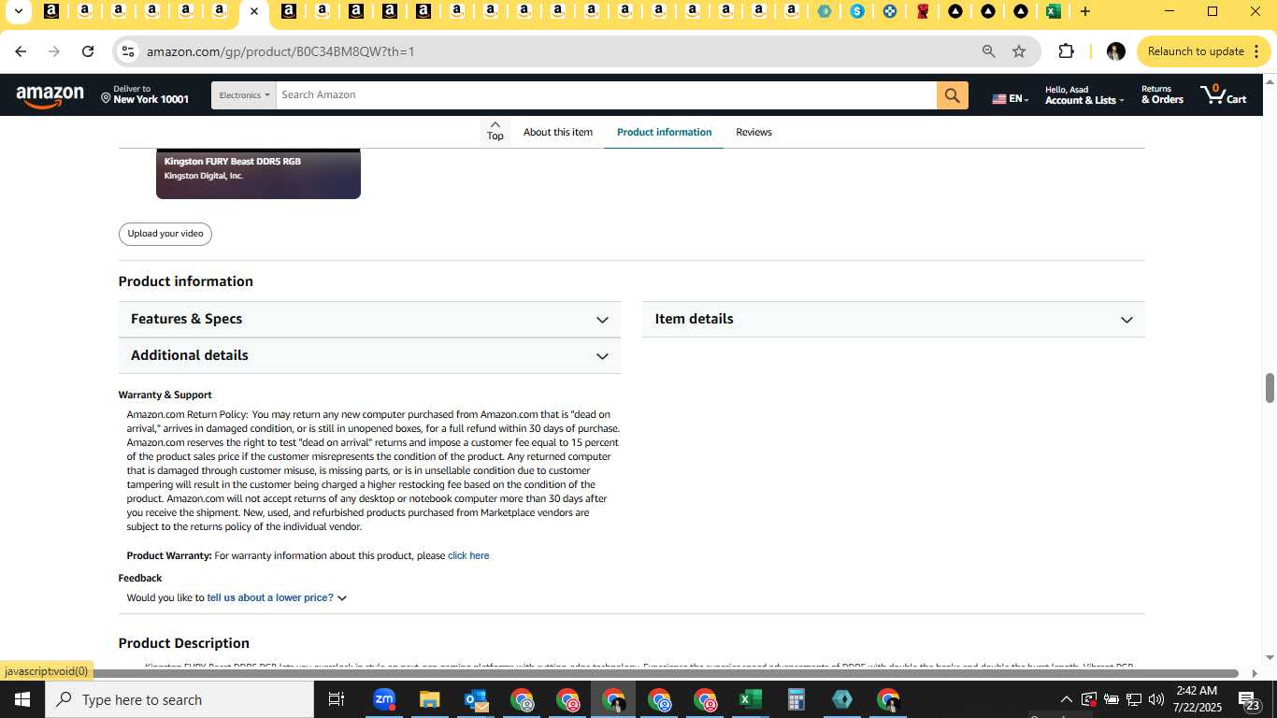1277x718 pixels.
Task: Expand the Features & Specs section
Action: (x=369, y=319)
